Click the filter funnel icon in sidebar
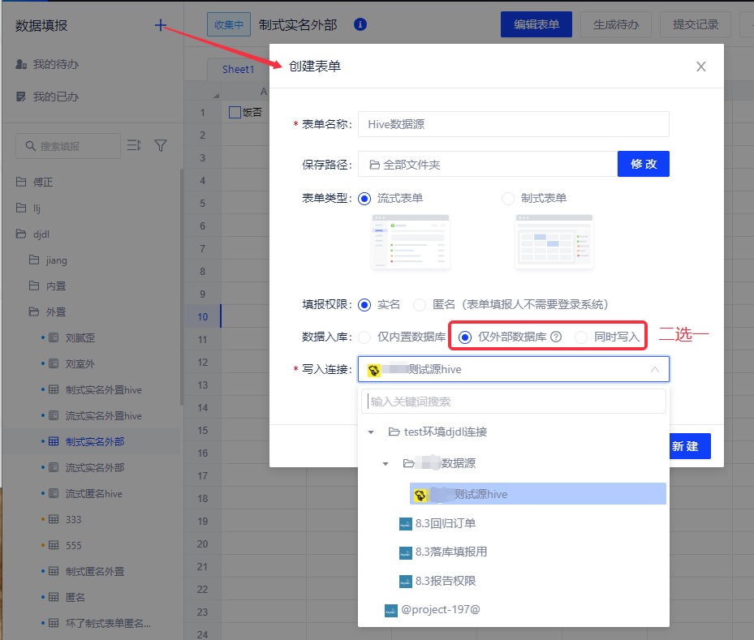 [161, 146]
